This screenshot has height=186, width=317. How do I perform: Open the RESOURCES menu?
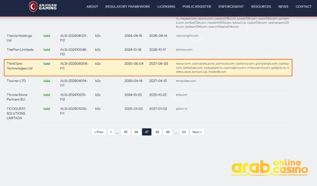click(261, 7)
